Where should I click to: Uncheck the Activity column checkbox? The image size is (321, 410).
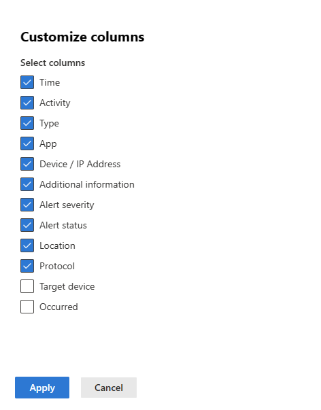(27, 103)
